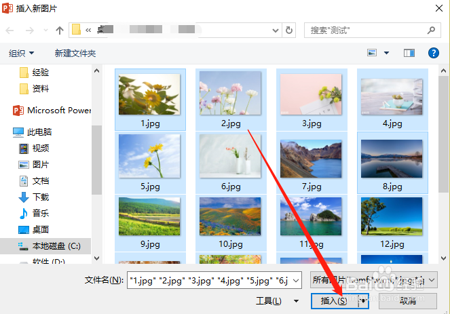Select the 9.jpg green field thumbnail
Viewport: 450px width, 314px height.
tap(149, 216)
